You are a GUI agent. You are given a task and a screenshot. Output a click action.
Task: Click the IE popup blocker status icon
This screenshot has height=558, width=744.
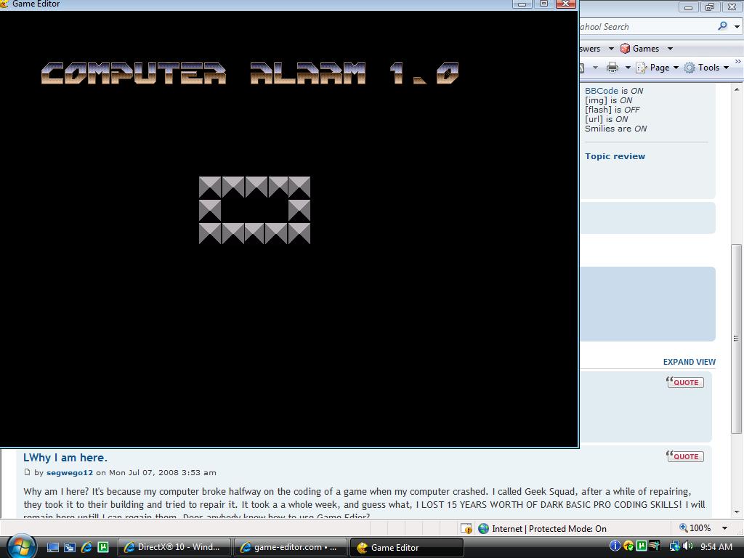click(466, 528)
